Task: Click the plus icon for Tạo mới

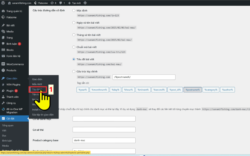Action: [x=69, y=3]
